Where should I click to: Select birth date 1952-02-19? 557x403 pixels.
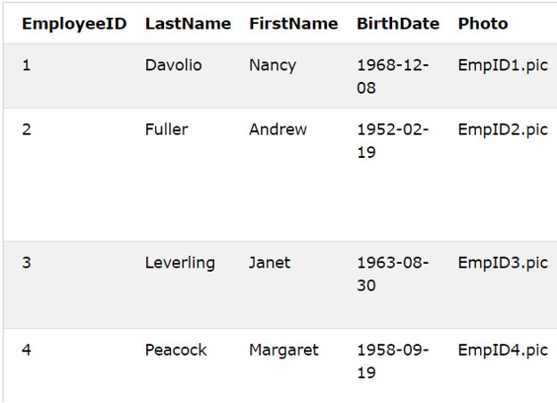[x=393, y=141]
